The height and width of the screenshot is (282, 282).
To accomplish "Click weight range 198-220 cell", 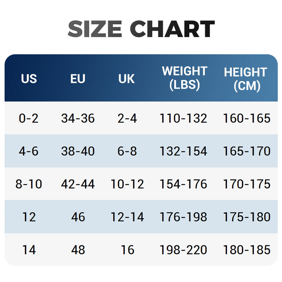I will pos(183,250).
